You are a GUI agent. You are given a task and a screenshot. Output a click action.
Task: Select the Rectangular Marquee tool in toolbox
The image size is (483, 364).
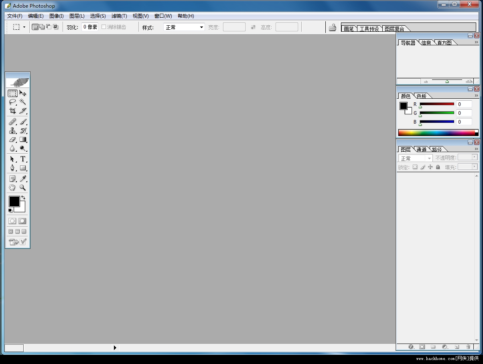tap(13, 94)
